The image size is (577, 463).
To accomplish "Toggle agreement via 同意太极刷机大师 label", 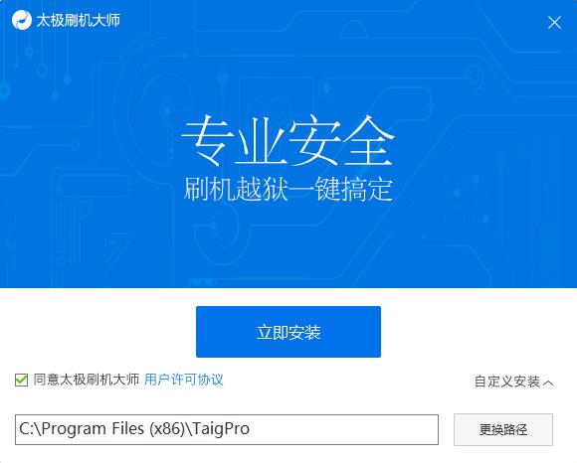I will pos(87,380).
